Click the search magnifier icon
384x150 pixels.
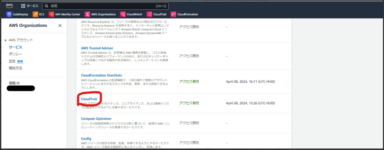(47, 6)
